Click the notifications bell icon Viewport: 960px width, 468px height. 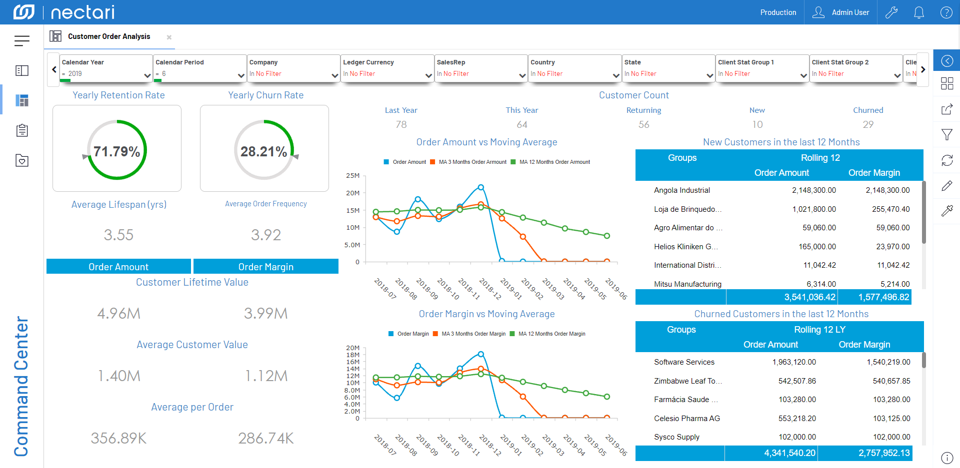(x=918, y=12)
